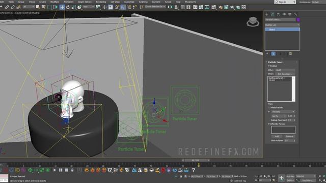Click the animation Play button in time controls
The width and height of the screenshot is (326, 183).
coord(265,176)
